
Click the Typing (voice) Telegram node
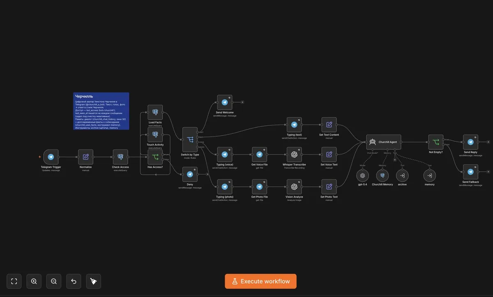pos(225,154)
